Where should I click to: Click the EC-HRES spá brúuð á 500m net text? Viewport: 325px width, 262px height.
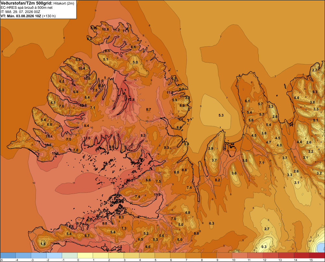pos(27,8)
